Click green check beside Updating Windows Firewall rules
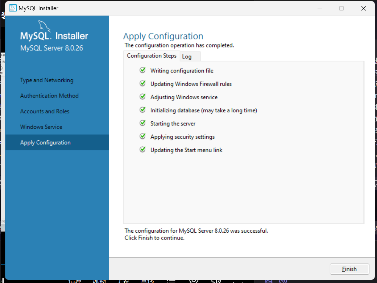Viewport: 377px width, 283px height. pyautogui.click(x=142, y=83)
